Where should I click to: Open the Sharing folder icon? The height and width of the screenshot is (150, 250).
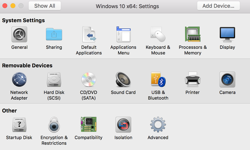[54, 34]
